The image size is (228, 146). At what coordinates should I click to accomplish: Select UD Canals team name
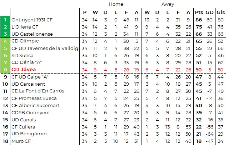(24, 120)
